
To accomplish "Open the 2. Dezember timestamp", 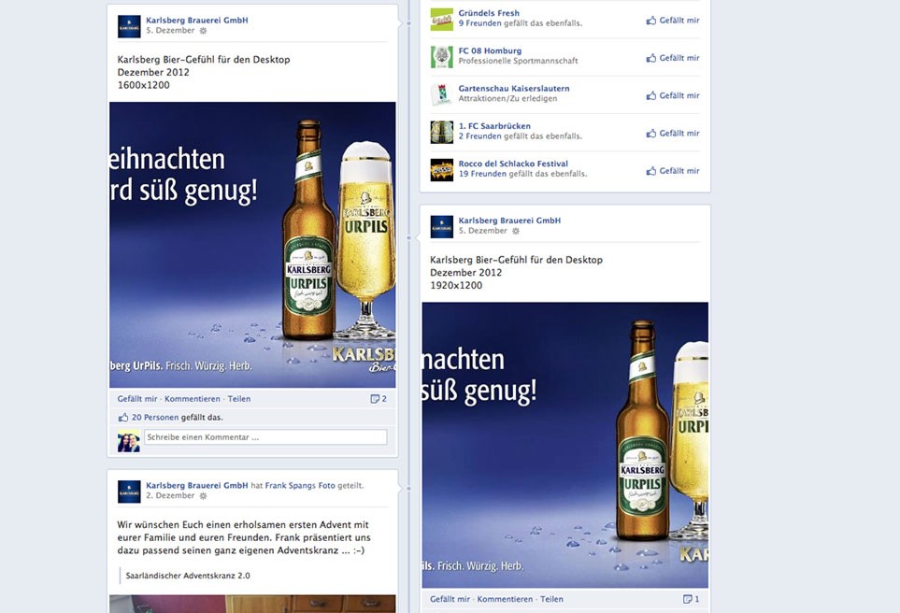I will tap(170, 496).
